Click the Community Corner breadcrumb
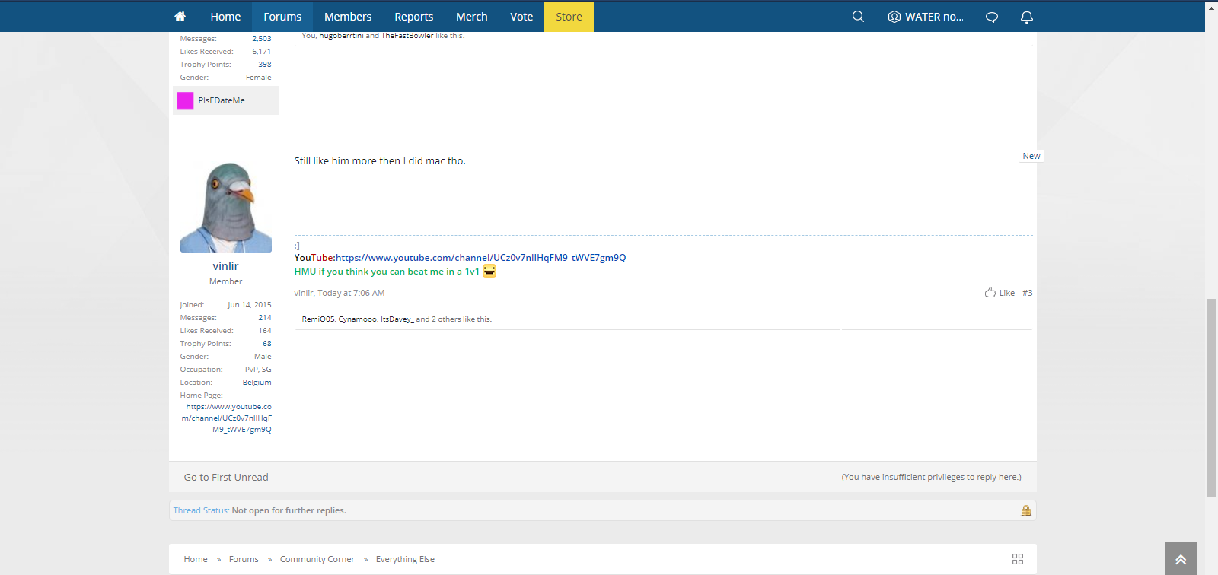Image resolution: width=1218 pixels, height=575 pixels. (x=317, y=559)
